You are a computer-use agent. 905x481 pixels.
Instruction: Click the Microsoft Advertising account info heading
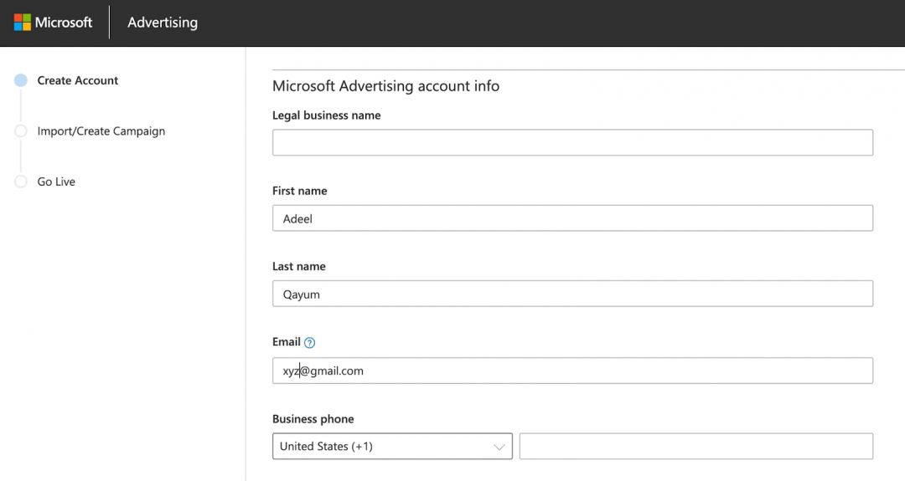point(385,86)
